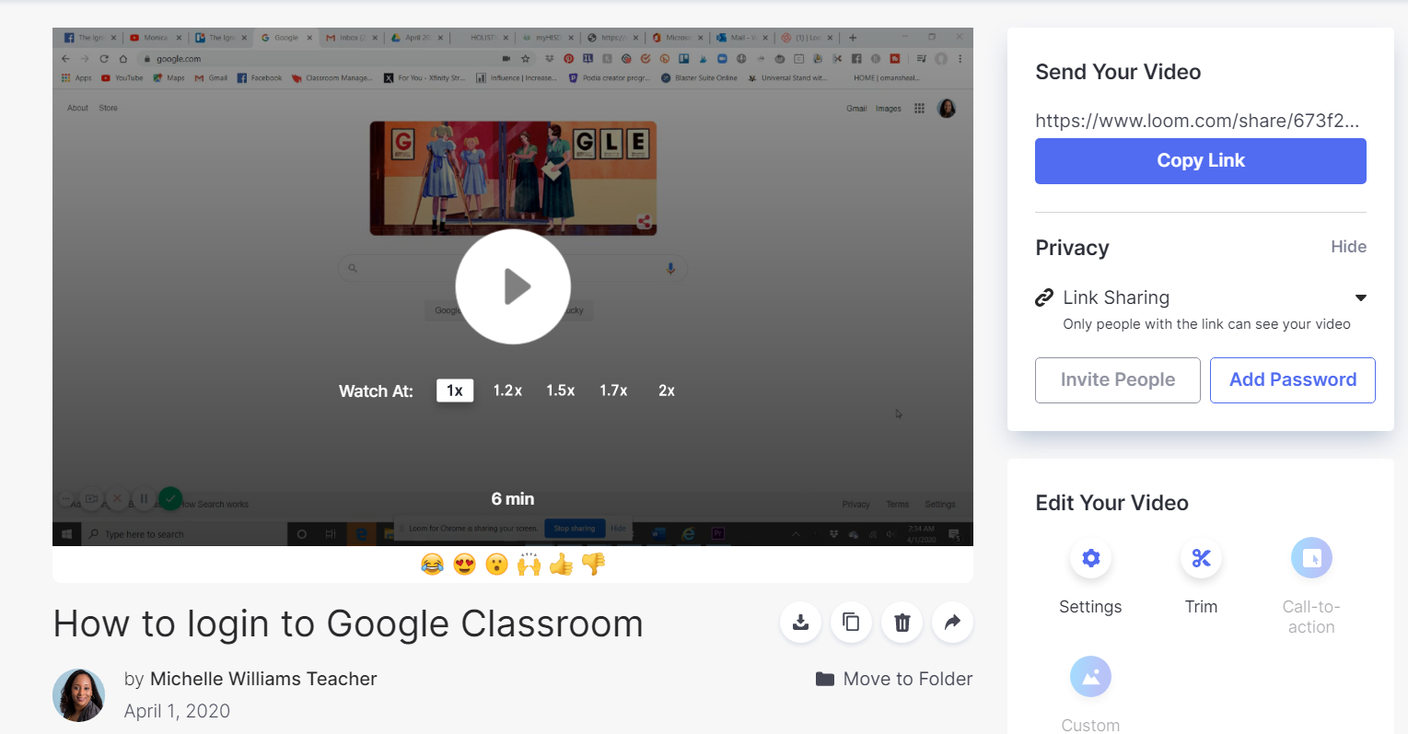Click the Send Your Video heading
Viewport: 1408px width, 734px height.
[1118, 72]
